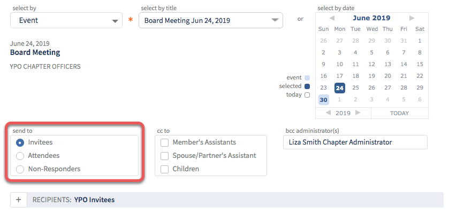Image resolution: width=449 pixels, height=215 pixels.
Task: Select the Non-Responders radio option
Action: click(x=20, y=169)
